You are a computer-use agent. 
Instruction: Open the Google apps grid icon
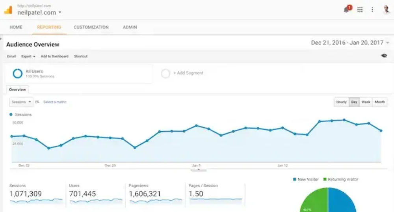click(x=360, y=9)
